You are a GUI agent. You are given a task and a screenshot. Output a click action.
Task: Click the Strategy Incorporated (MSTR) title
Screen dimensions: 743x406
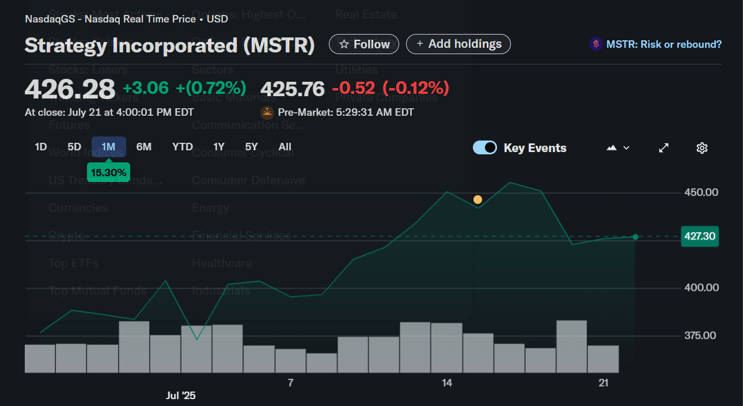coord(170,45)
